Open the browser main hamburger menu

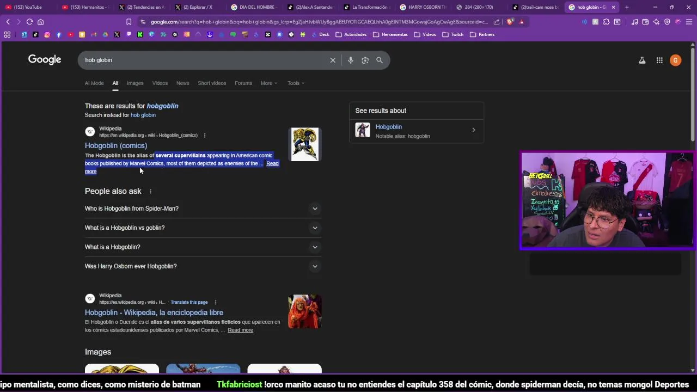(x=689, y=22)
